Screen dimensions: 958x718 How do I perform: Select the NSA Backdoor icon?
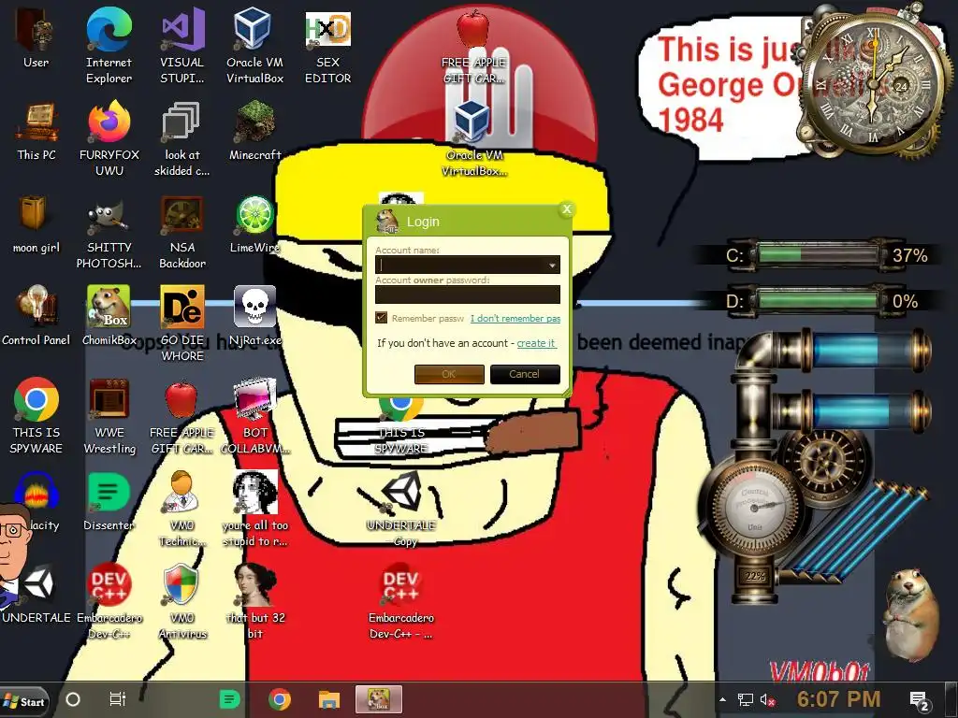(x=182, y=232)
